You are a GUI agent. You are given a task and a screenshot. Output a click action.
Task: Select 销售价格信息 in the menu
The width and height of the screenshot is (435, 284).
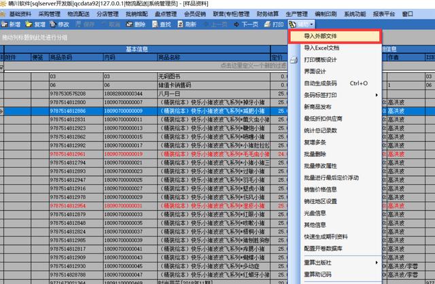(x=335, y=190)
